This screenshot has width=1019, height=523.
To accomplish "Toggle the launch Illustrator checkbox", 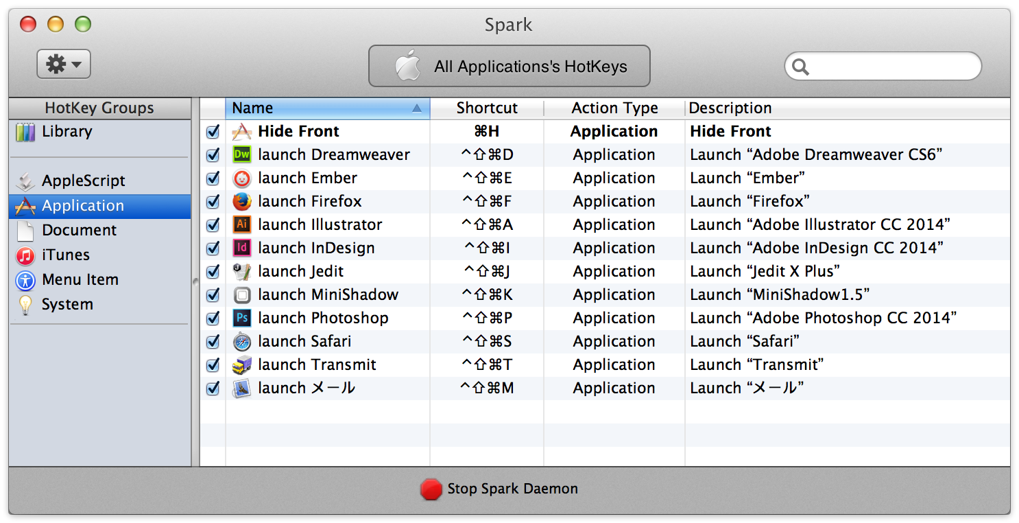I will pos(213,224).
